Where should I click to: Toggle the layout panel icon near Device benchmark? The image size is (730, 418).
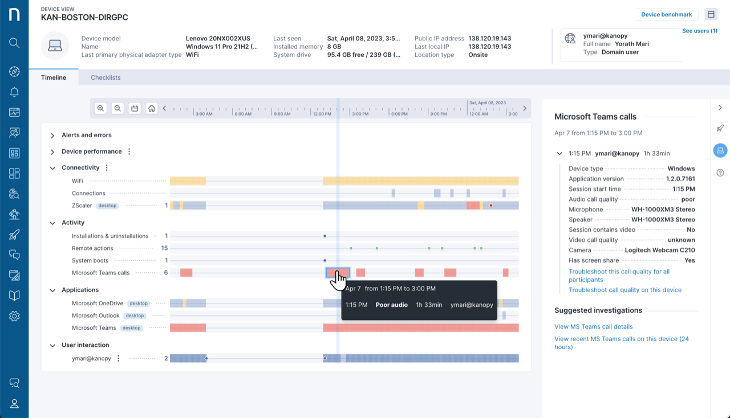pos(711,15)
